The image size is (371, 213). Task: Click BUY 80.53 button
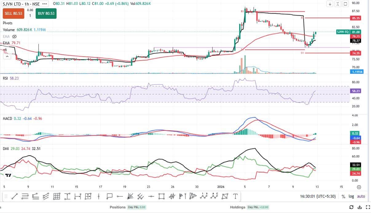(46, 14)
